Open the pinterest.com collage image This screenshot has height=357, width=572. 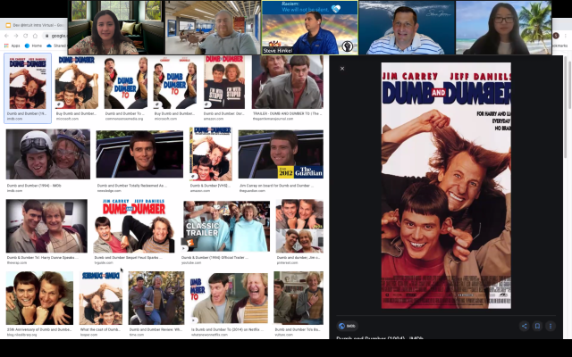tap(299, 226)
